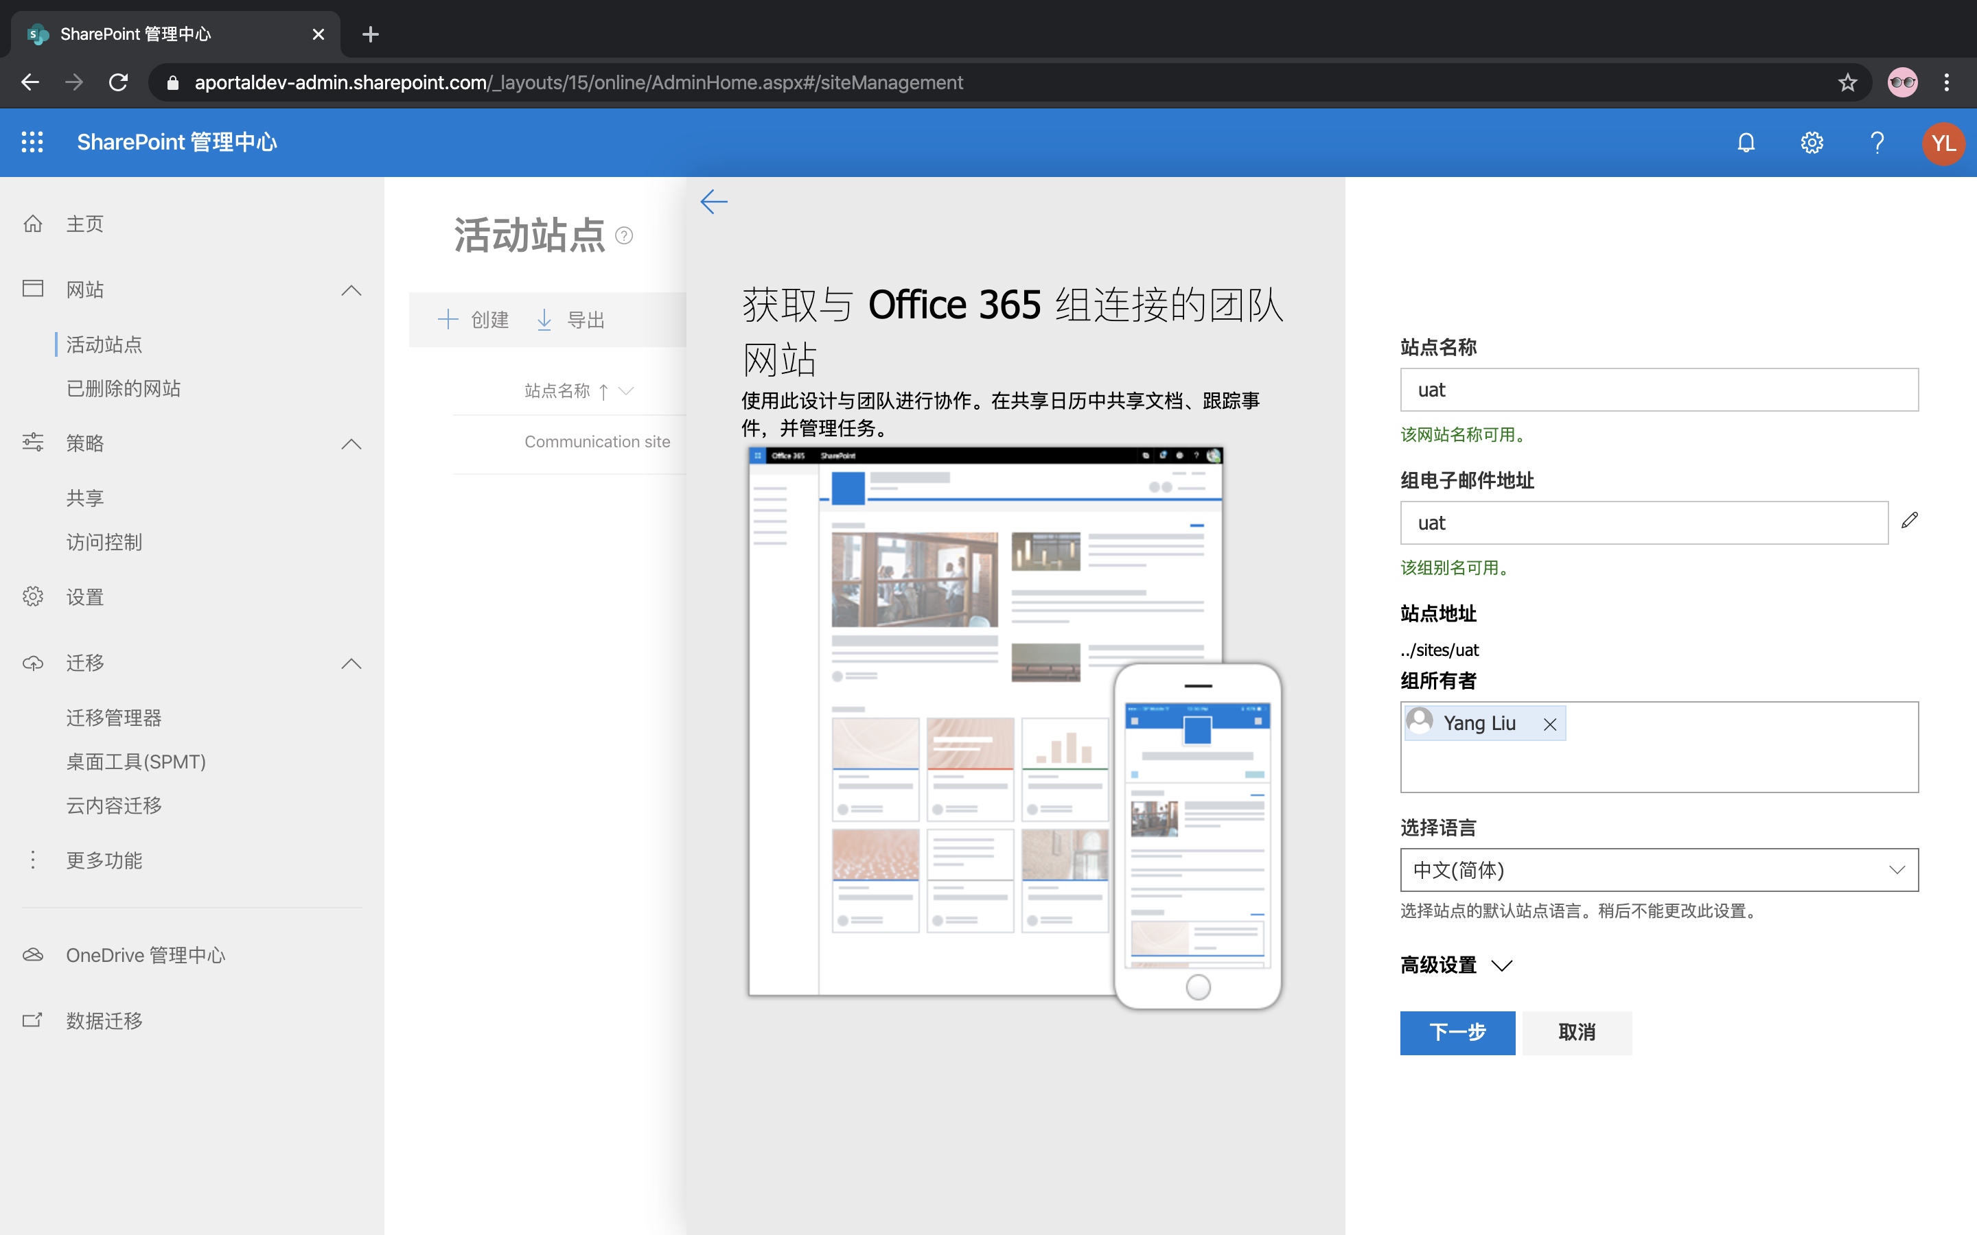
Task: Click the padlock site info icon
Action: coord(172,82)
